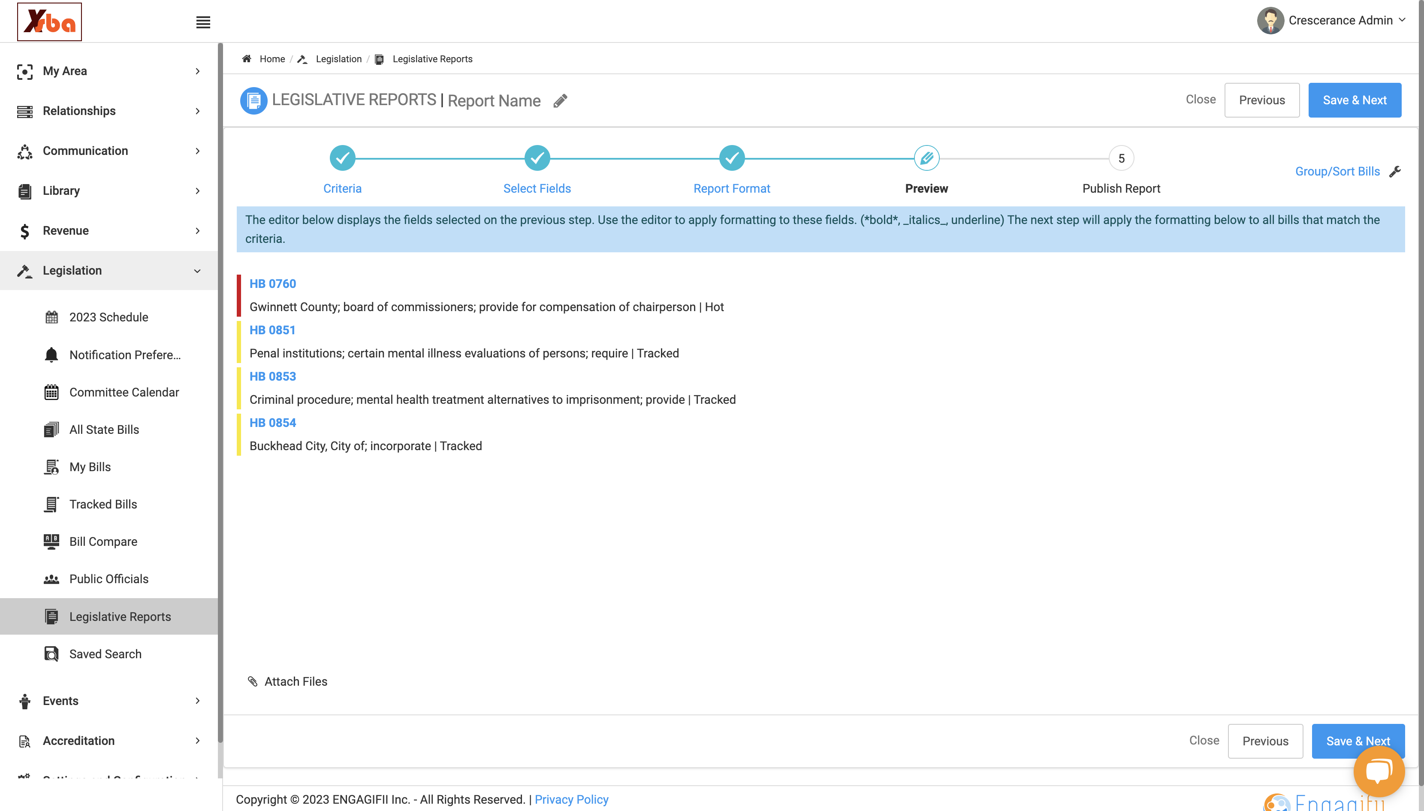The height and width of the screenshot is (811, 1424).
Task: Open the chat support bubble
Action: pyautogui.click(x=1379, y=772)
